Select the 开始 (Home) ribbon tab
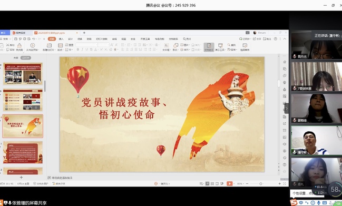Image resolution: width=342 pixels, height=206 pixels. point(52,39)
